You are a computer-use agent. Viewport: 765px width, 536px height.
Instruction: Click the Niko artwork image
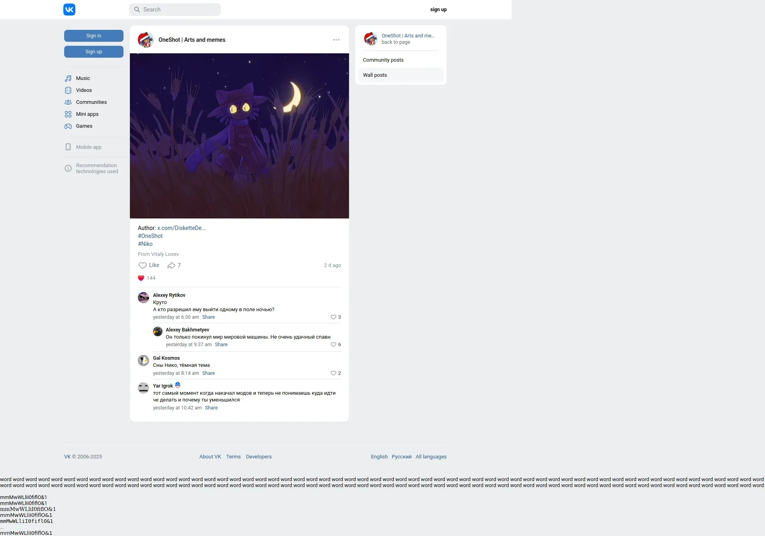[239, 136]
